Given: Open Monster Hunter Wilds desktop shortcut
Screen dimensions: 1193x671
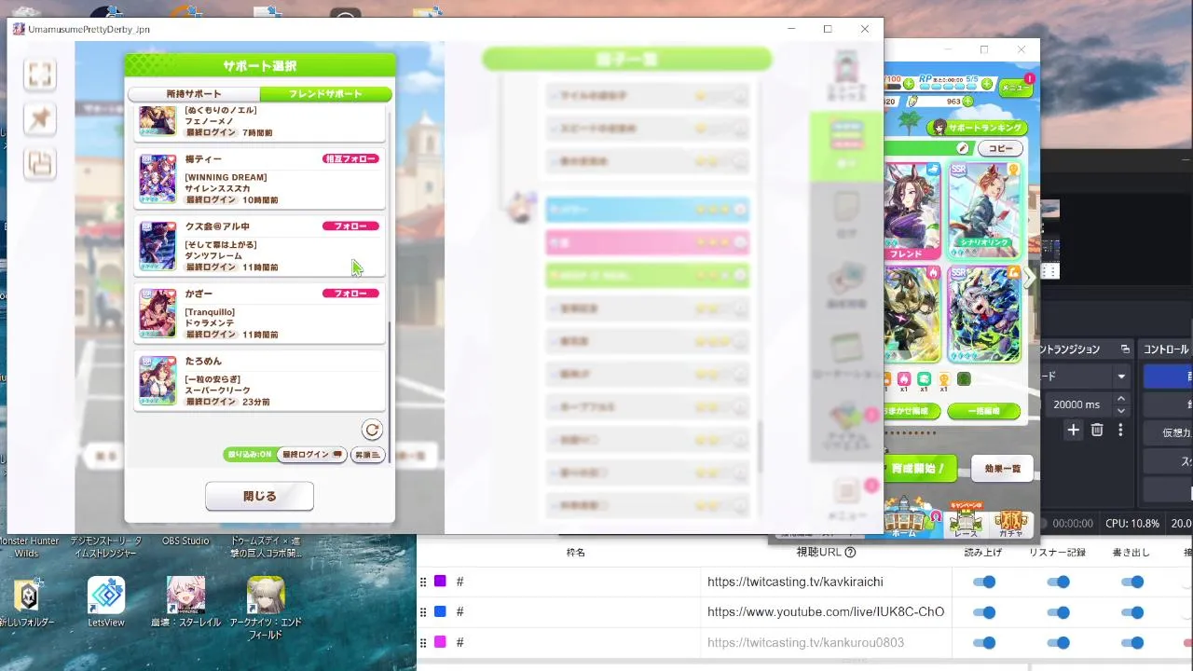Looking at the screenshot, I should pyautogui.click(x=28, y=546).
